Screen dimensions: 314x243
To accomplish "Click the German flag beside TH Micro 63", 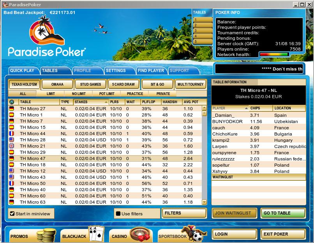I will pyautogui.click(x=12, y=202).
